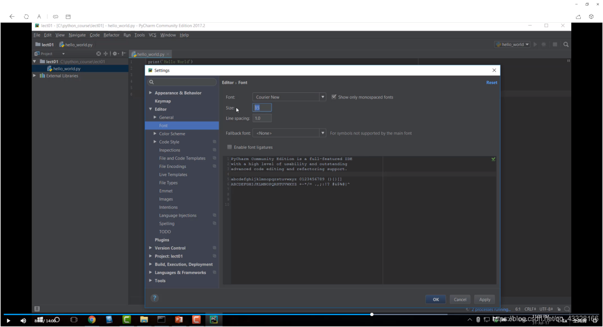Expand the Color Scheme node
603x327 pixels.
[155, 133]
